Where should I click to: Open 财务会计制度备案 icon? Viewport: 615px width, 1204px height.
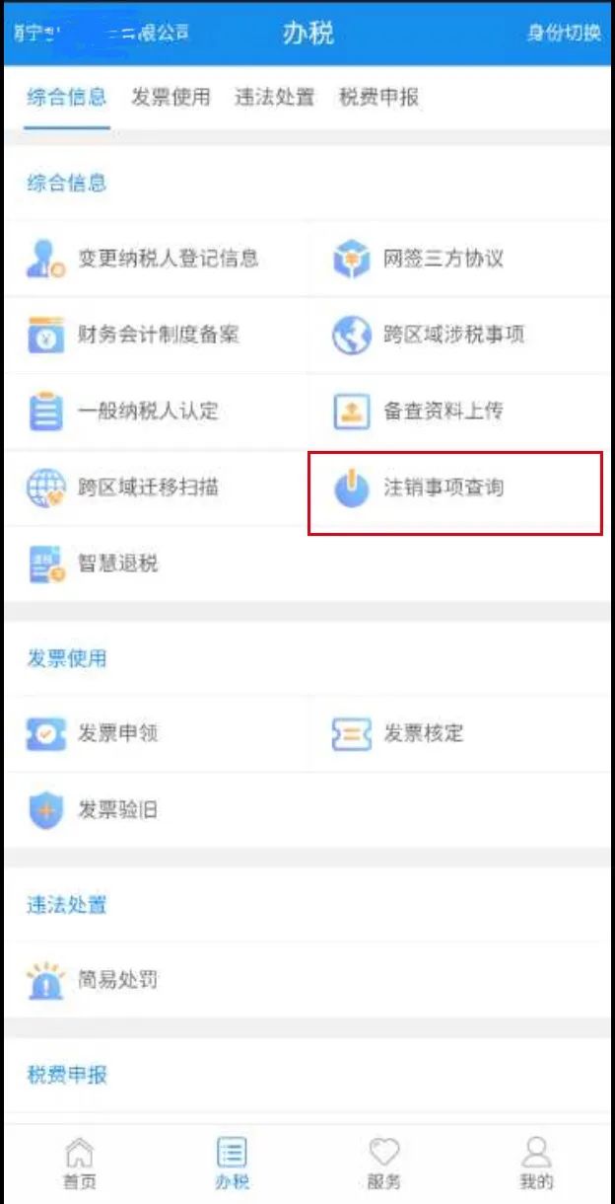(45, 336)
